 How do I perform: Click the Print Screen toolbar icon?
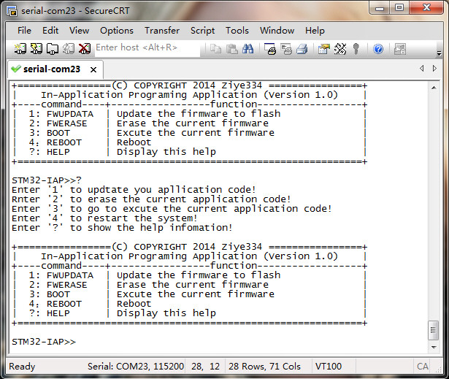[x=269, y=49]
